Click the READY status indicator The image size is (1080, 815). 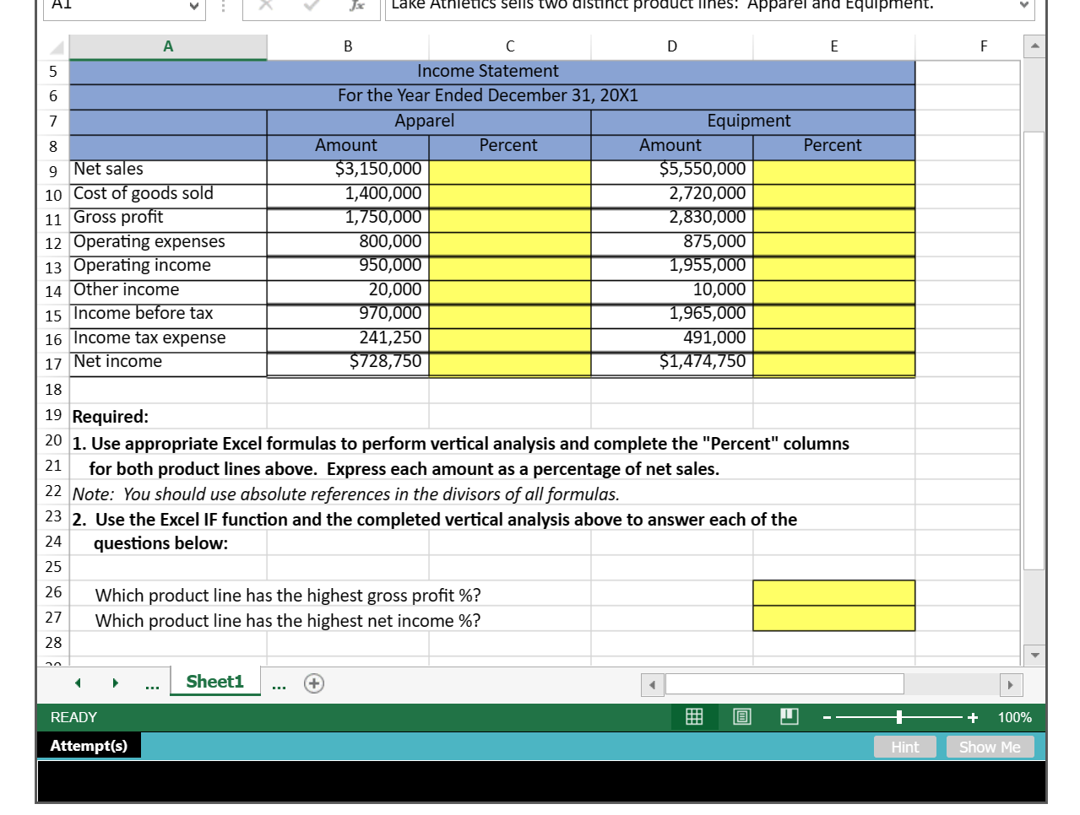73,716
